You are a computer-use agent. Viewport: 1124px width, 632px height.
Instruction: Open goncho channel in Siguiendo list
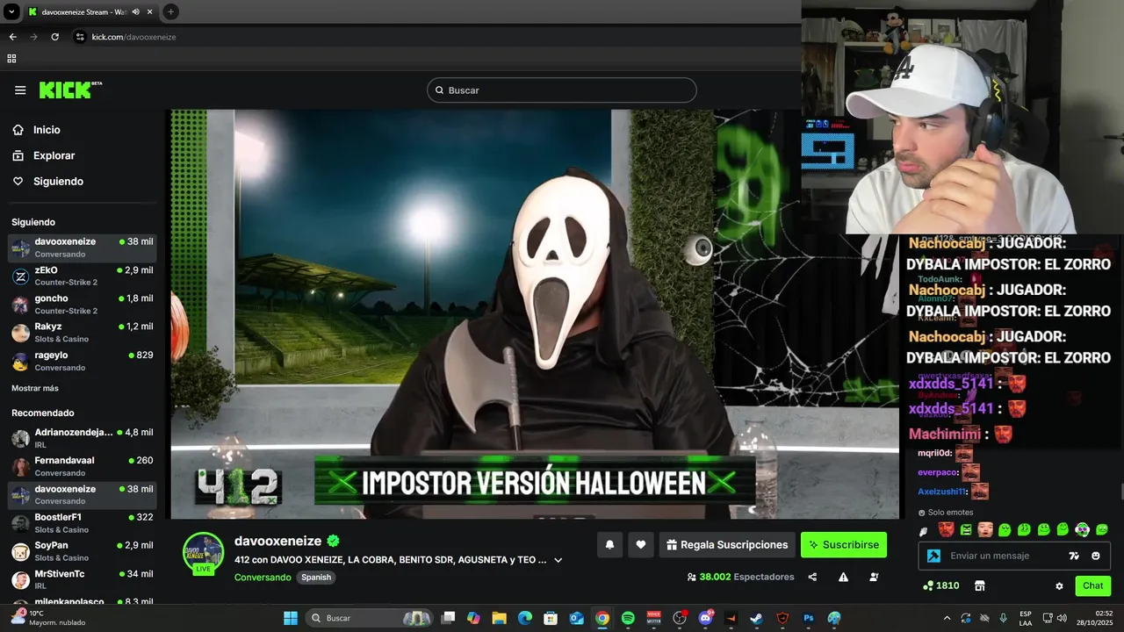(83, 305)
